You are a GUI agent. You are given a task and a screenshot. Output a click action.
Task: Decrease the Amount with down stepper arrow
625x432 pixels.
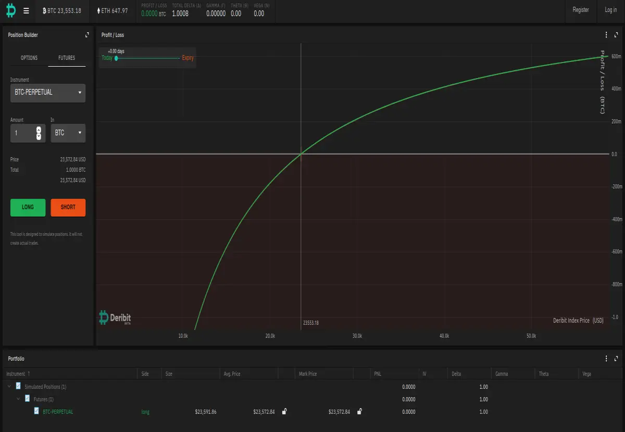[39, 137]
